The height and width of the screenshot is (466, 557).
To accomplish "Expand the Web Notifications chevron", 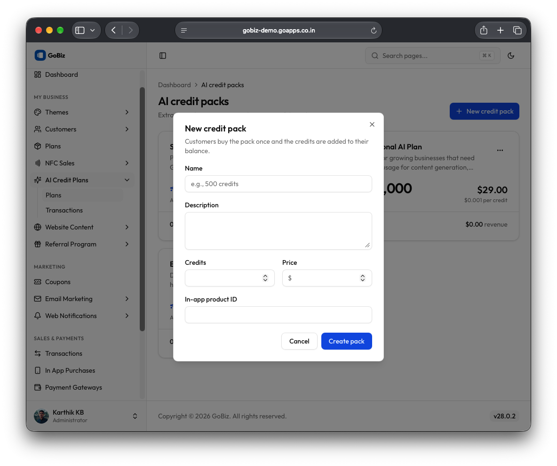I will (x=127, y=316).
